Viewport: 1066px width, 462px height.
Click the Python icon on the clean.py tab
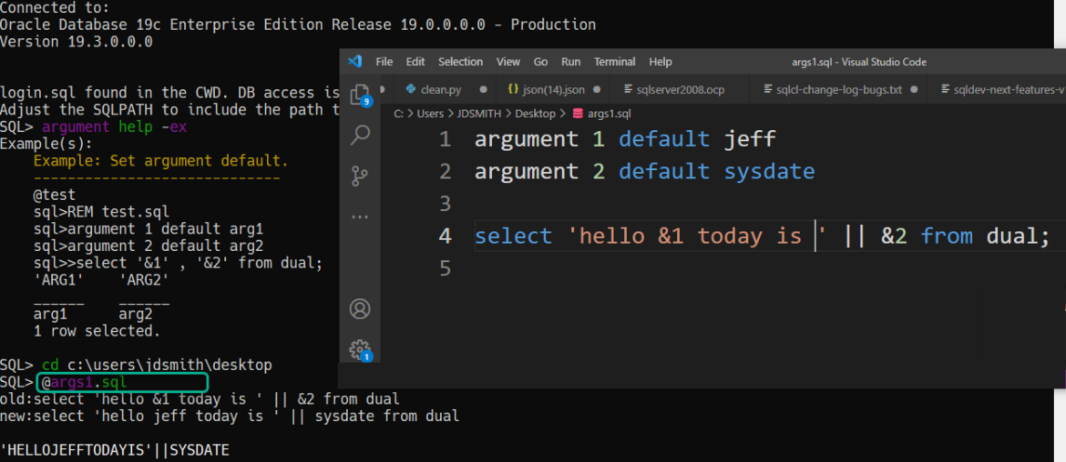click(410, 89)
